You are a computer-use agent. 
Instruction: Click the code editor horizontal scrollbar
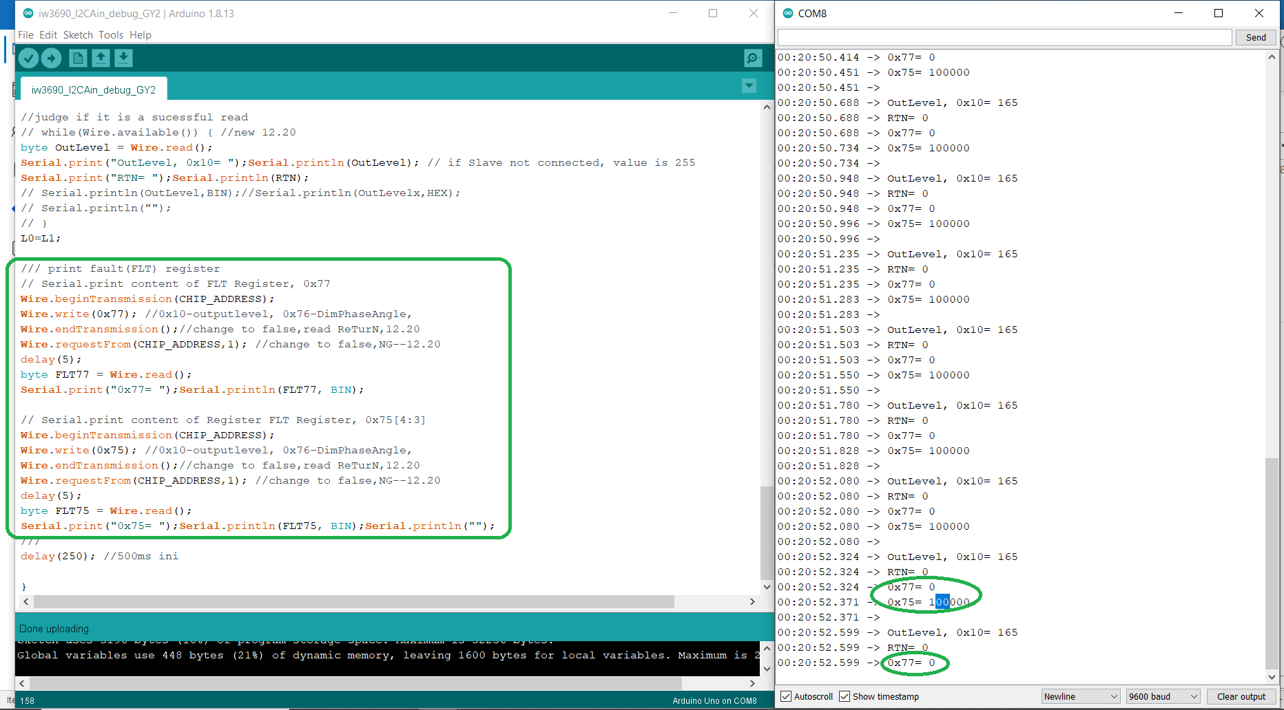pos(354,601)
